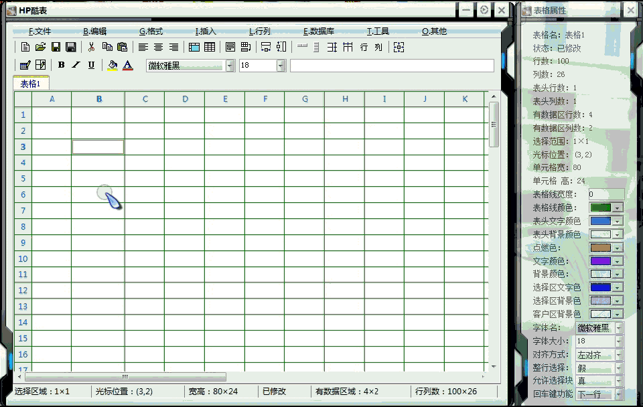Screen dimensions: 643x407
Task: Click the paint bucket fill color icon
Action: coord(113,65)
